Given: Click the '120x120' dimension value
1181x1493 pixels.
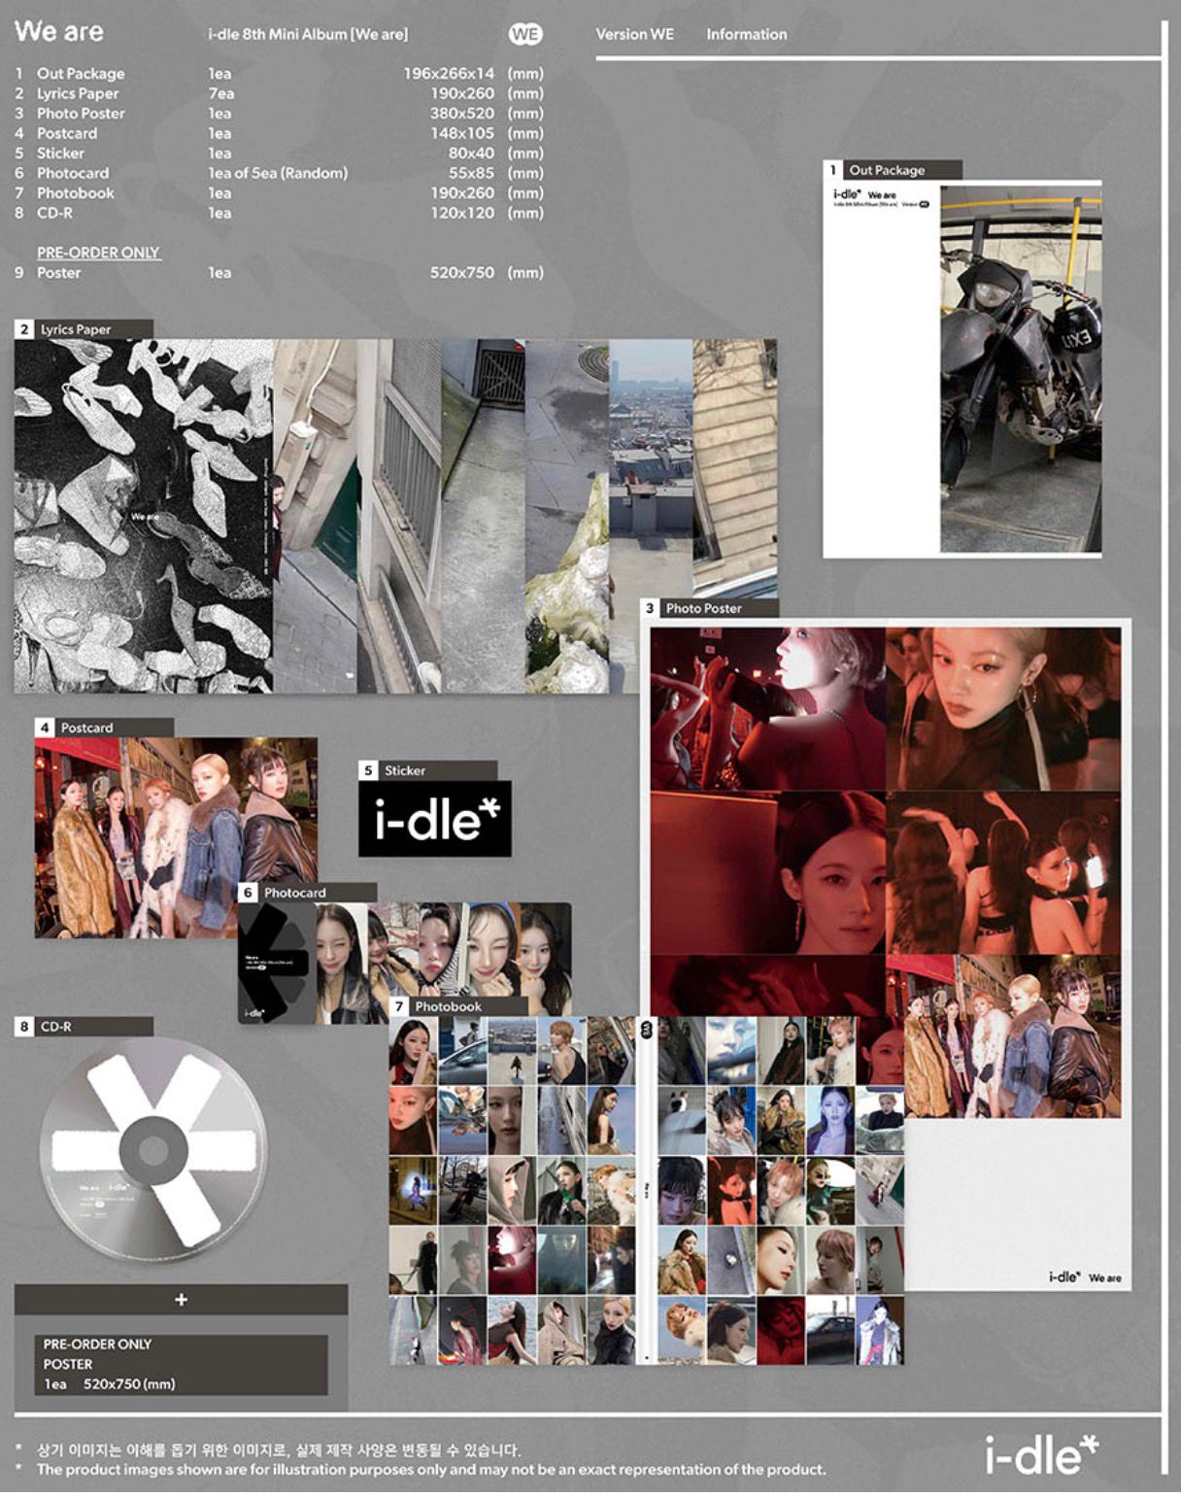Looking at the screenshot, I should (462, 213).
